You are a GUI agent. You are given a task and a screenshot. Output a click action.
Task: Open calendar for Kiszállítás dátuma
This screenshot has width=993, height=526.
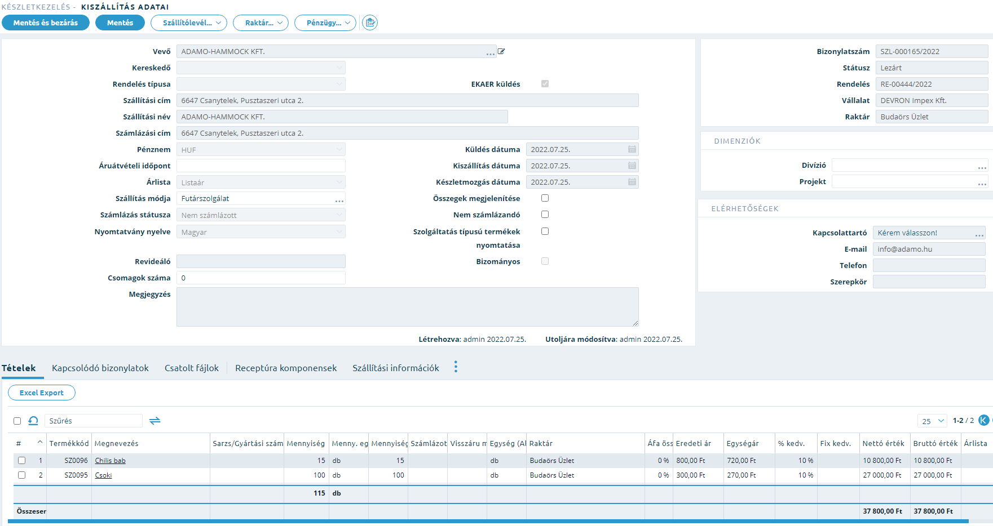[x=632, y=166]
